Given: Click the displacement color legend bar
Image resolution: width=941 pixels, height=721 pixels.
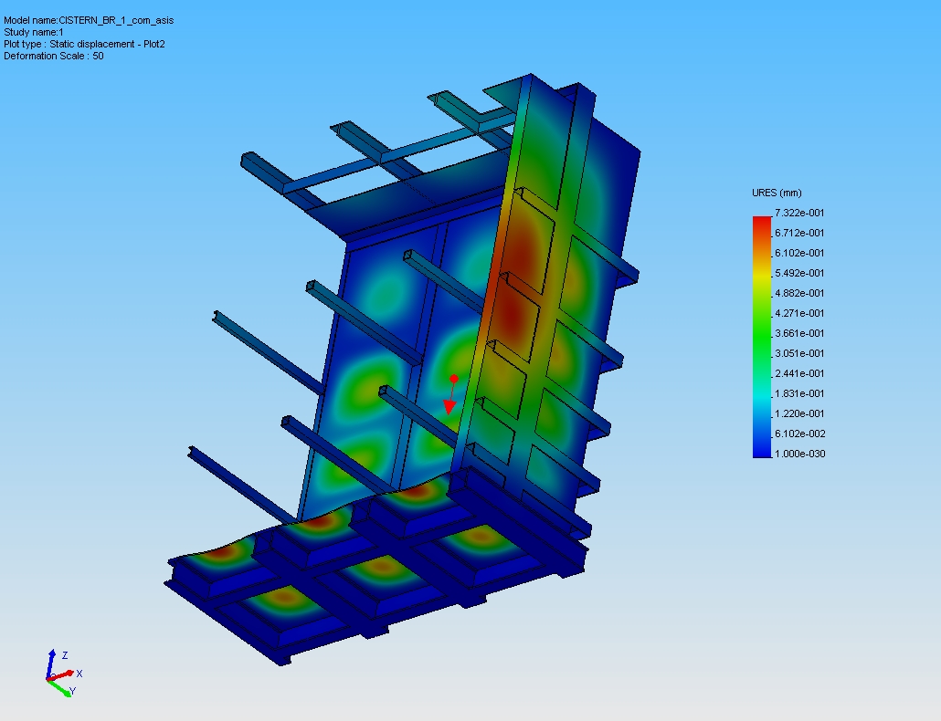Looking at the screenshot, I should (x=762, y=337).
